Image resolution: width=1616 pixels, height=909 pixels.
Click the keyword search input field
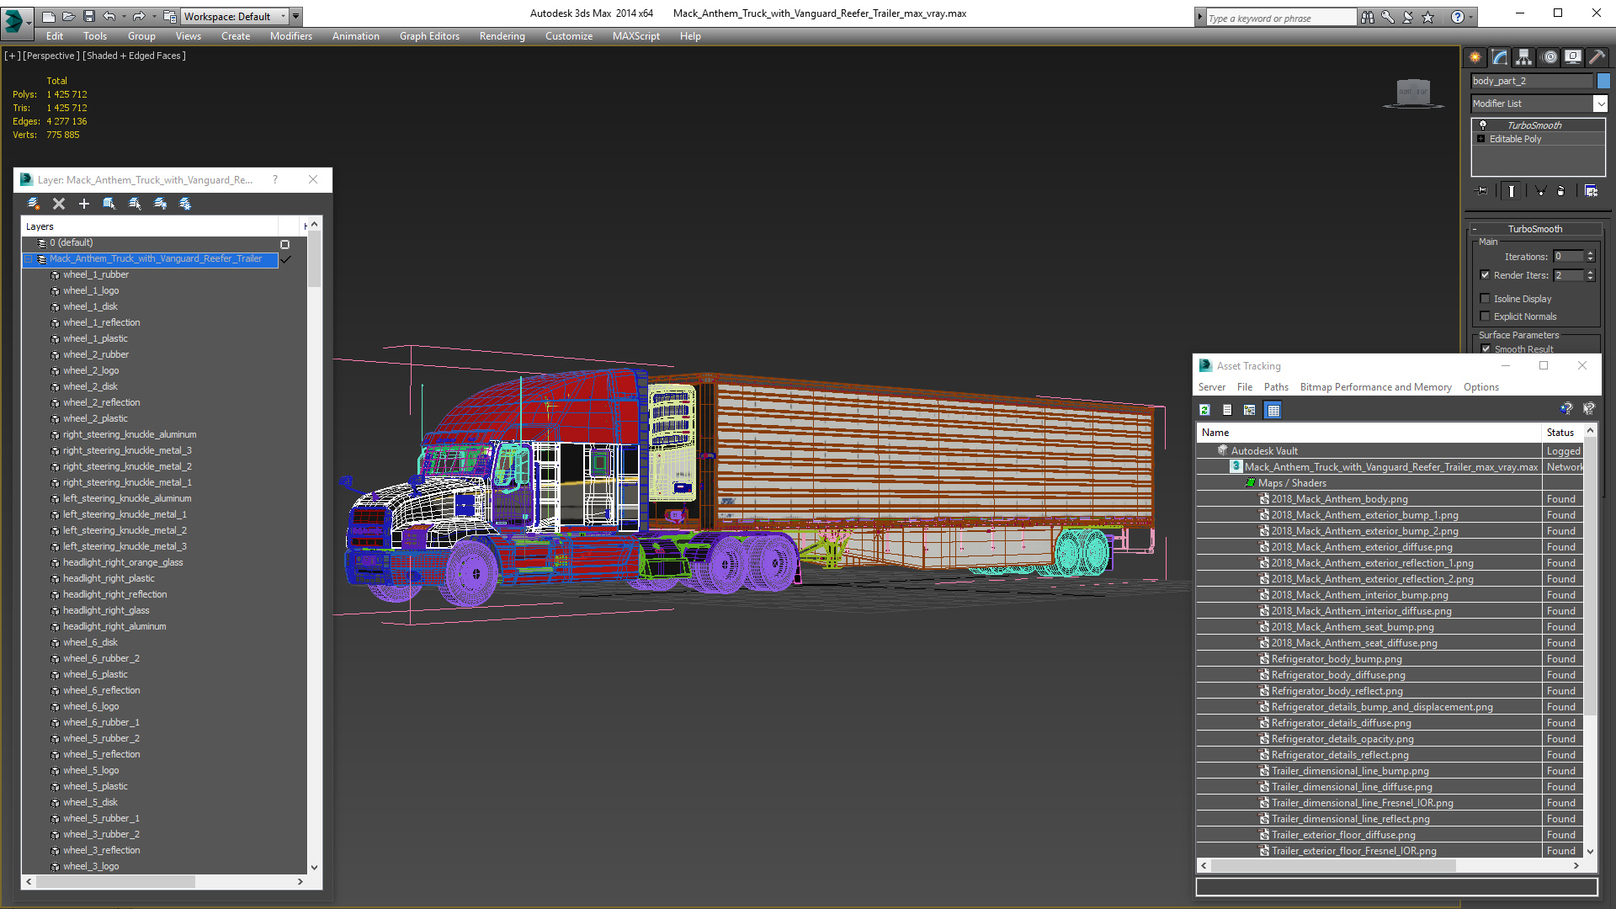coord(1280,18)
